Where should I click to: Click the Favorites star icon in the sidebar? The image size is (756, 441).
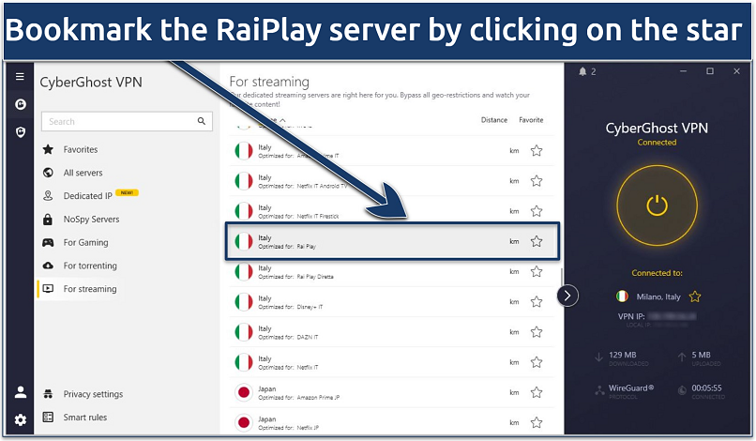tap(48, 149)
